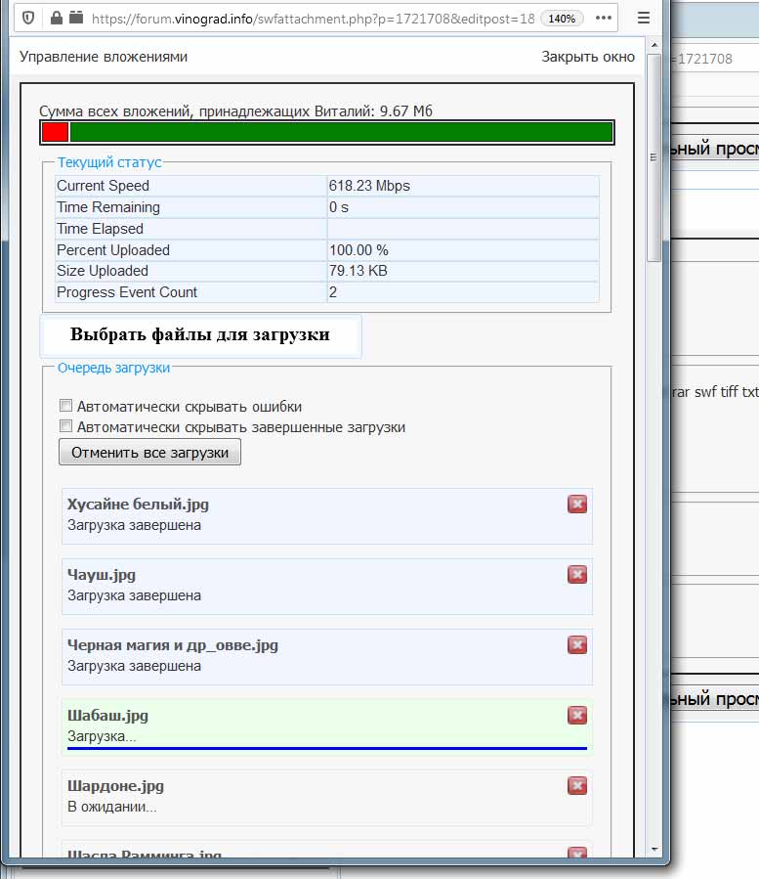Click the Time Elapsed label
759x879 pixels.
[x=100, y=229]
